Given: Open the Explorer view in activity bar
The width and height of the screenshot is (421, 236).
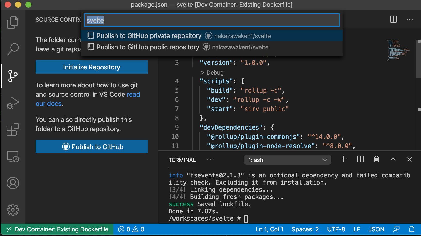Looking at the screenshot, I should click(x=13, y=22).
